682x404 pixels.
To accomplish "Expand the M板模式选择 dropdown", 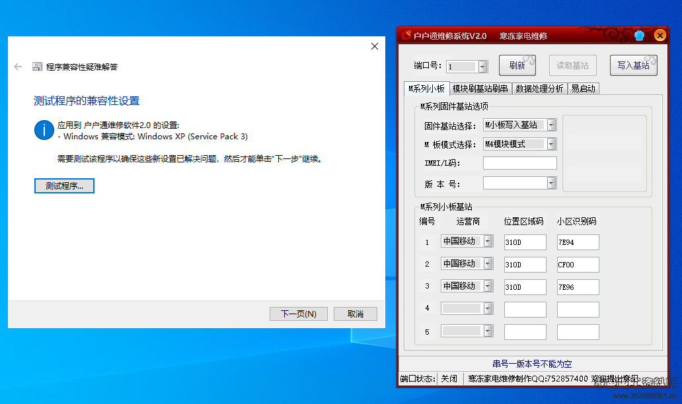I will click(551, 144).
